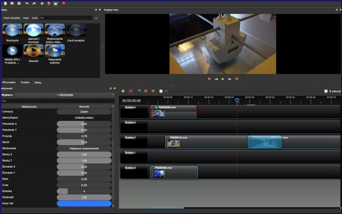
Task: Open the Skalowanie value Najlepsze dopasowanie
Action: coord(84,148)
